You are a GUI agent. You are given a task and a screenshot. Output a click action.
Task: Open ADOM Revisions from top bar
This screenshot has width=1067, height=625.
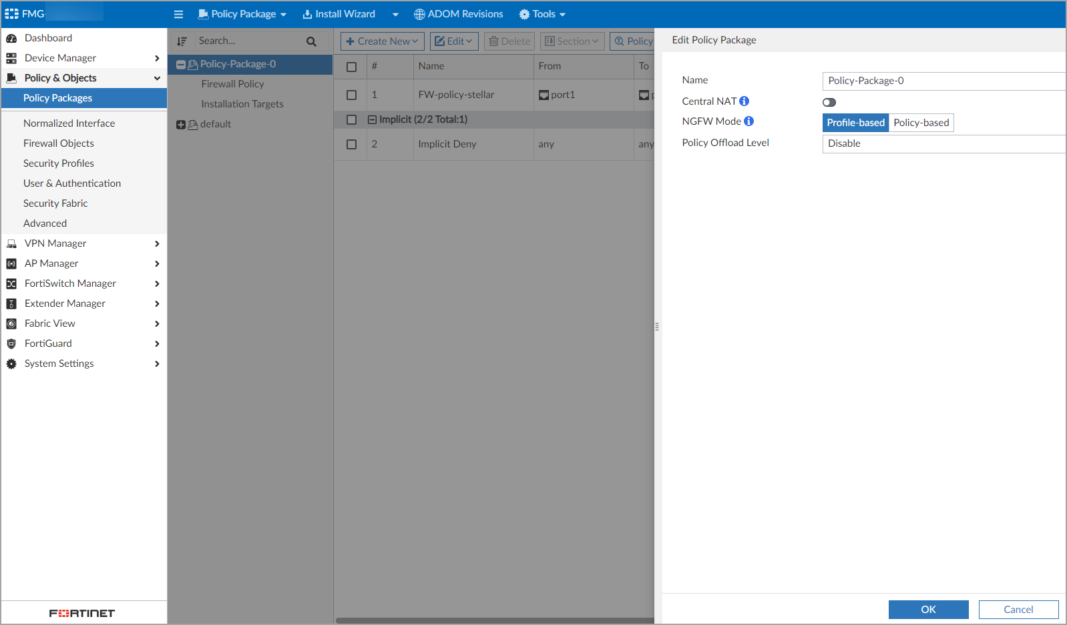click(458, 14)
